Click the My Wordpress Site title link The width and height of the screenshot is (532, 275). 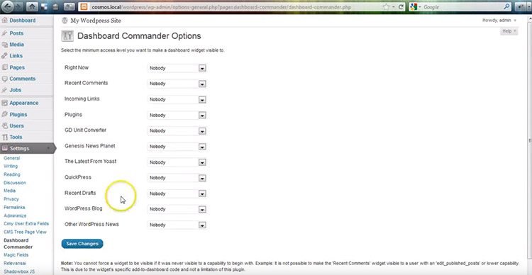[96, 21]
